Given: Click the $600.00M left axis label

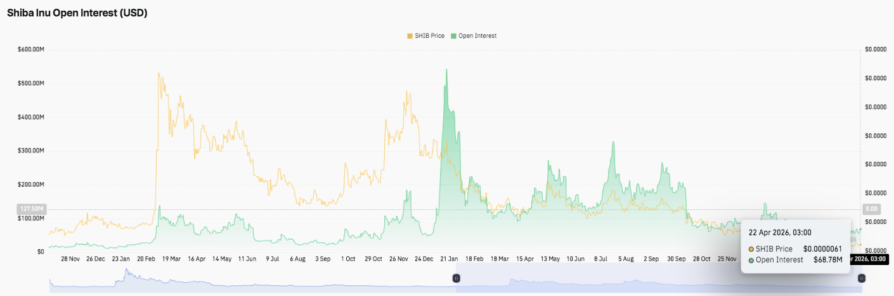Looking at the screenshot, I should pos(30,49).
